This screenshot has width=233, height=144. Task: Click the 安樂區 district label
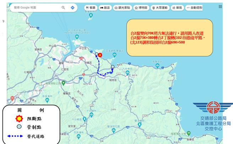click(38, 49)
